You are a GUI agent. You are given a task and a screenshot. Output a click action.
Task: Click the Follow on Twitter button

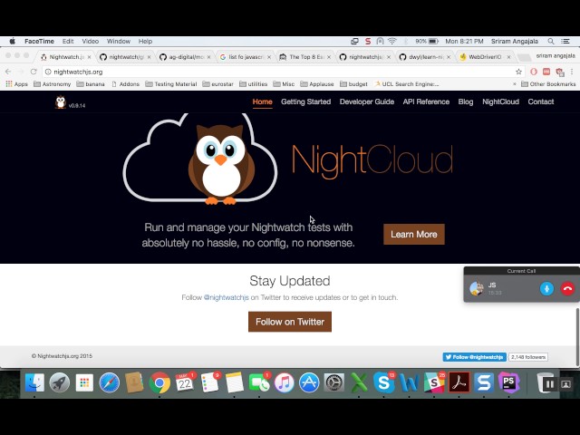(x=290, y=322)
